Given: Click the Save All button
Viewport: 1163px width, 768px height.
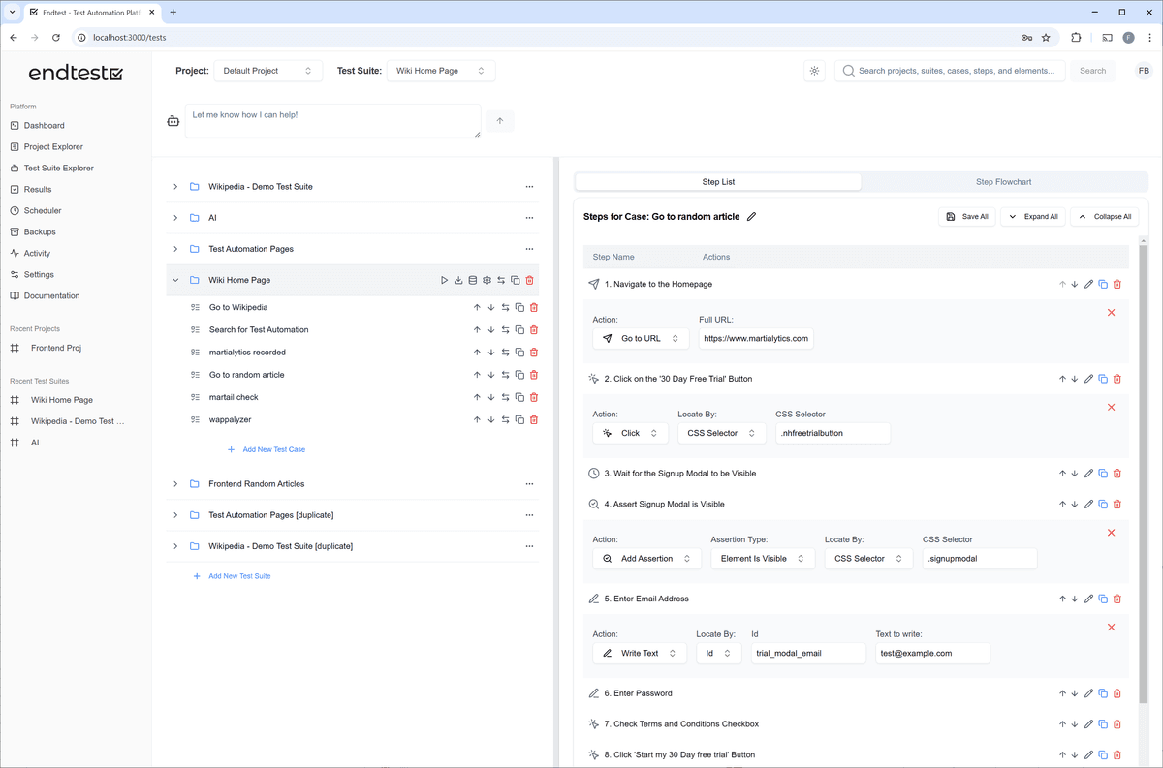Looking at the screenshot, I should [966, 217].
